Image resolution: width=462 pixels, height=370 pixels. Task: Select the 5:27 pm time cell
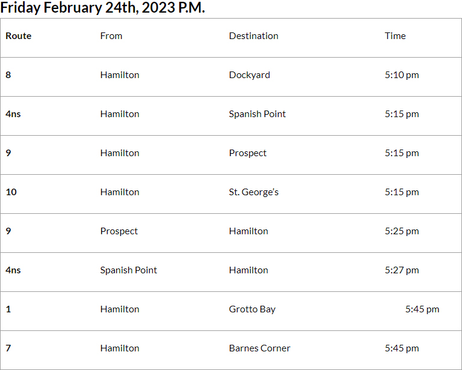pos(402,270)
